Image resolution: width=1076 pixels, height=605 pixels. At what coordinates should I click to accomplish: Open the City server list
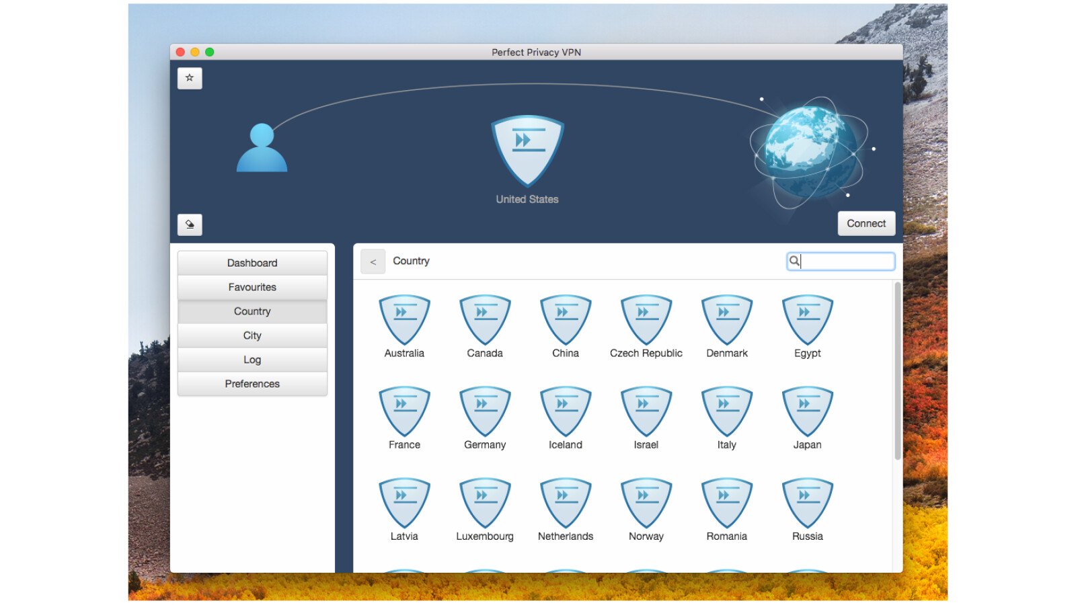[x=252, y=335]
